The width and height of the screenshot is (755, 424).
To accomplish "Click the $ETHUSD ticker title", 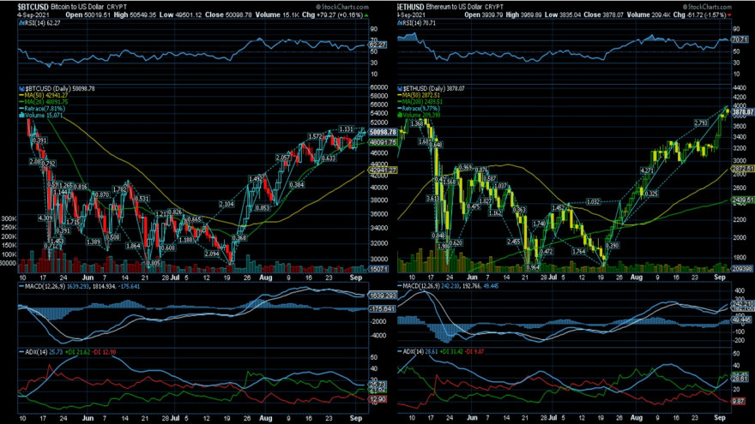I will coord(411,7).
